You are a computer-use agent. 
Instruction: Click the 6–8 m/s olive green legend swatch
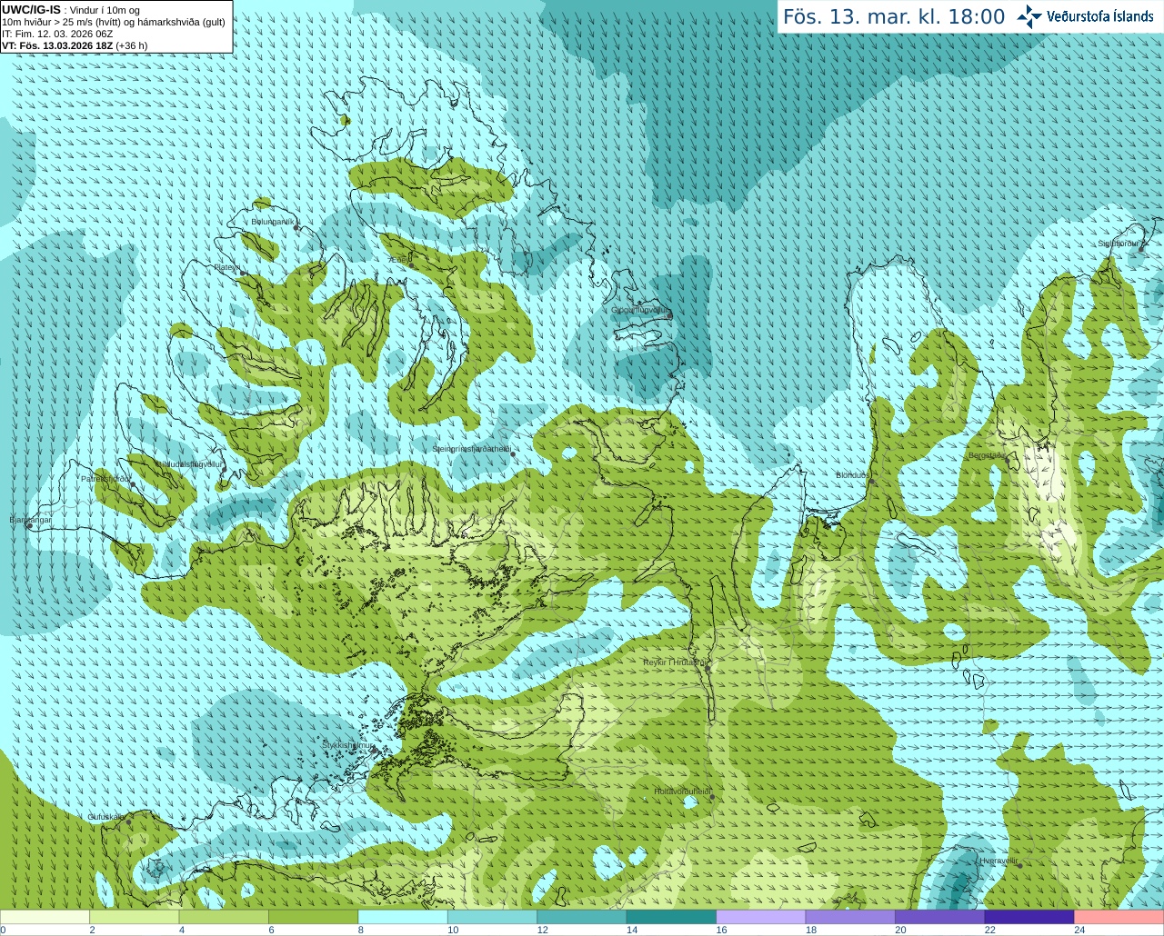click(x=314, y=917)
